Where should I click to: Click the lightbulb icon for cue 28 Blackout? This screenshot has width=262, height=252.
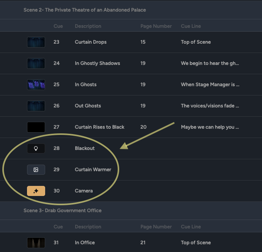pyautogui.click(x=36, y=148)
